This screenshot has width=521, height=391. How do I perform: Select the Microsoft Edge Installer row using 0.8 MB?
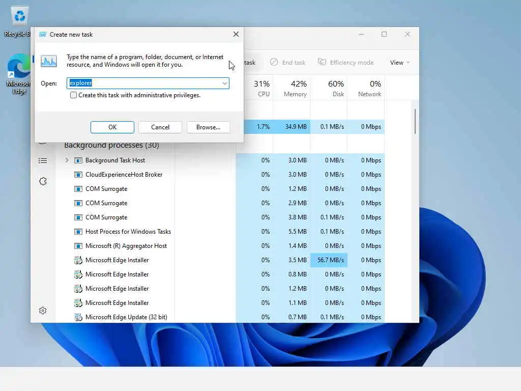coord(220,274)
